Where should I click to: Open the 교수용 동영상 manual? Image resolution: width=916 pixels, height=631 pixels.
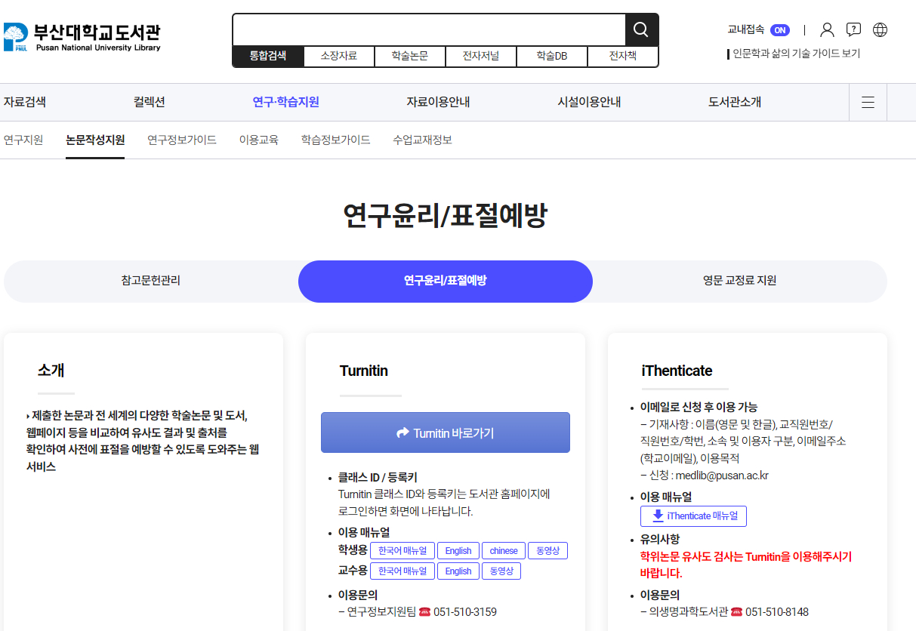(501, 571)
